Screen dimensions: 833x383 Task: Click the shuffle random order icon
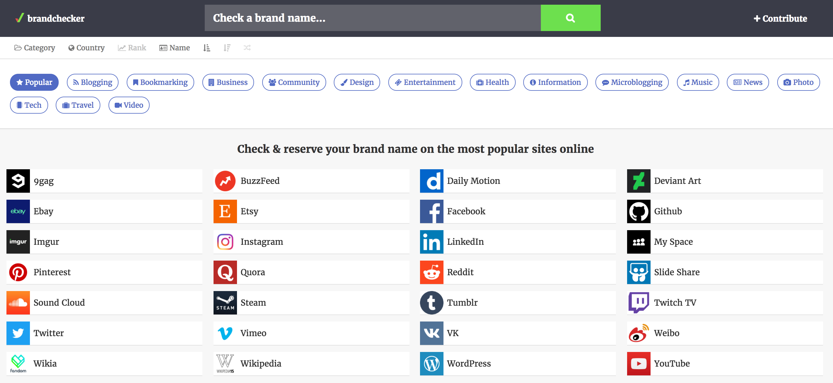tap(247, 48)
